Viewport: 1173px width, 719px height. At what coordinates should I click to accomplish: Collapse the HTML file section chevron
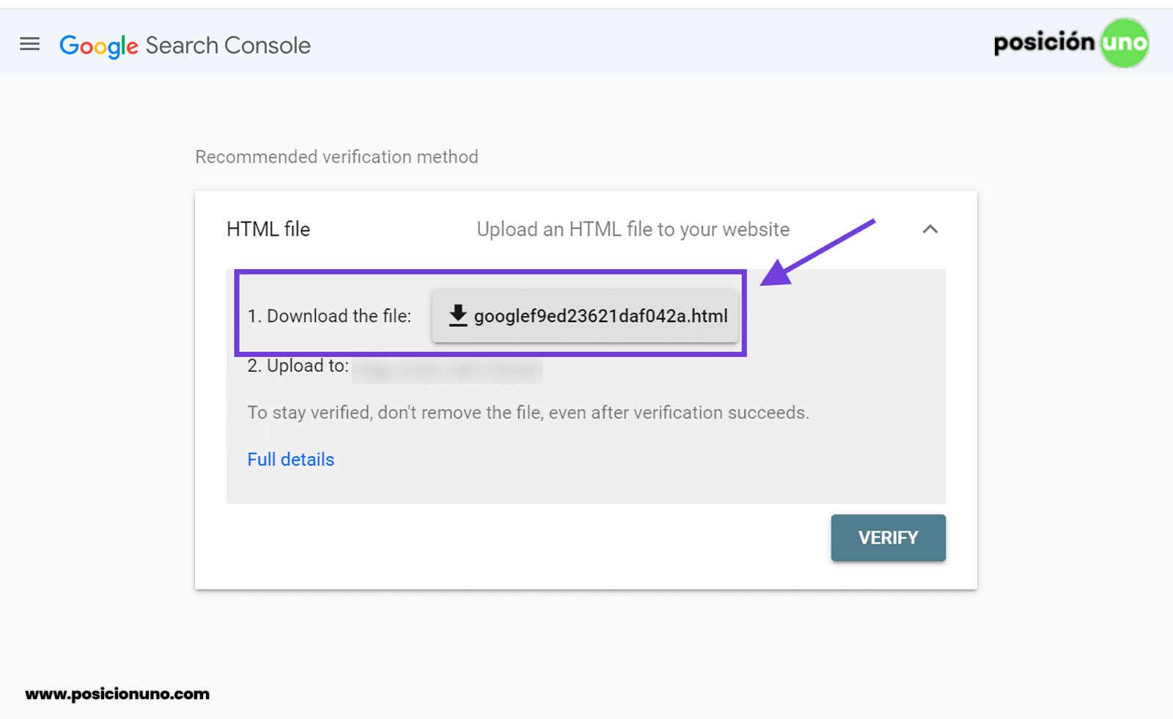(930, 229)
